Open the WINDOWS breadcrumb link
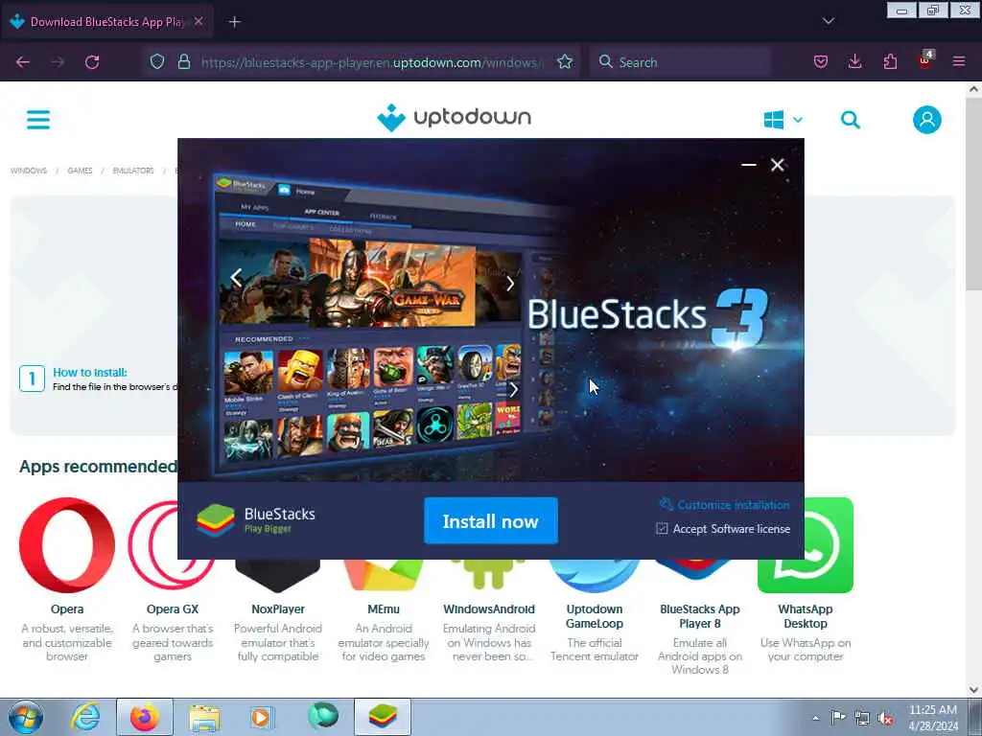This screenshot has width=982, height=736. click(29, 171)
